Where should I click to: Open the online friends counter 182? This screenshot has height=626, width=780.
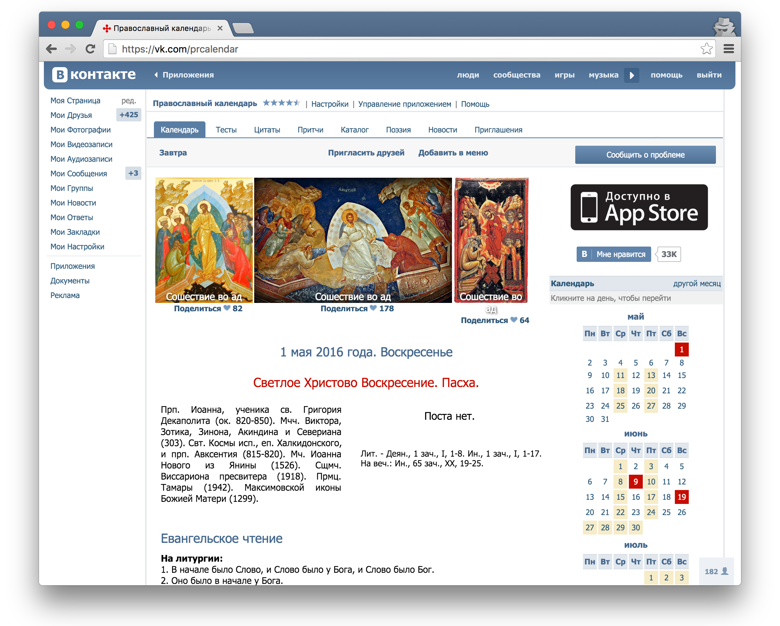point(716,571)
